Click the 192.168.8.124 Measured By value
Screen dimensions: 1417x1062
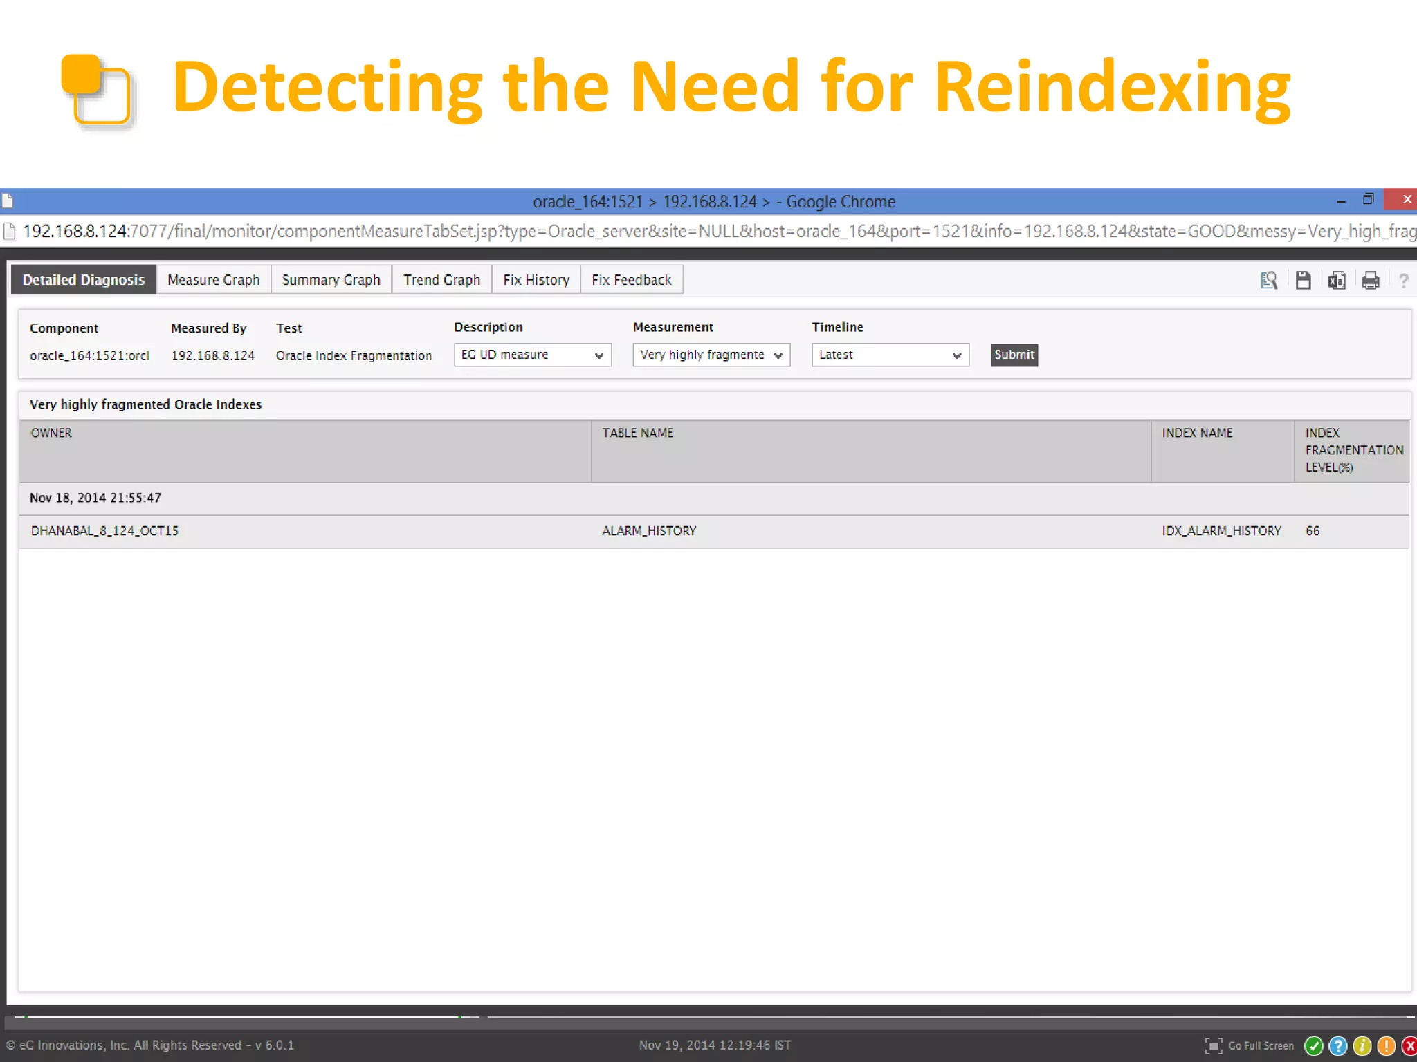213,355
